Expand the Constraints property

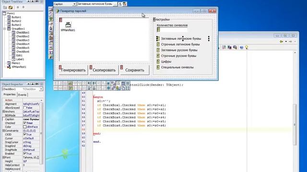(3, 130)
